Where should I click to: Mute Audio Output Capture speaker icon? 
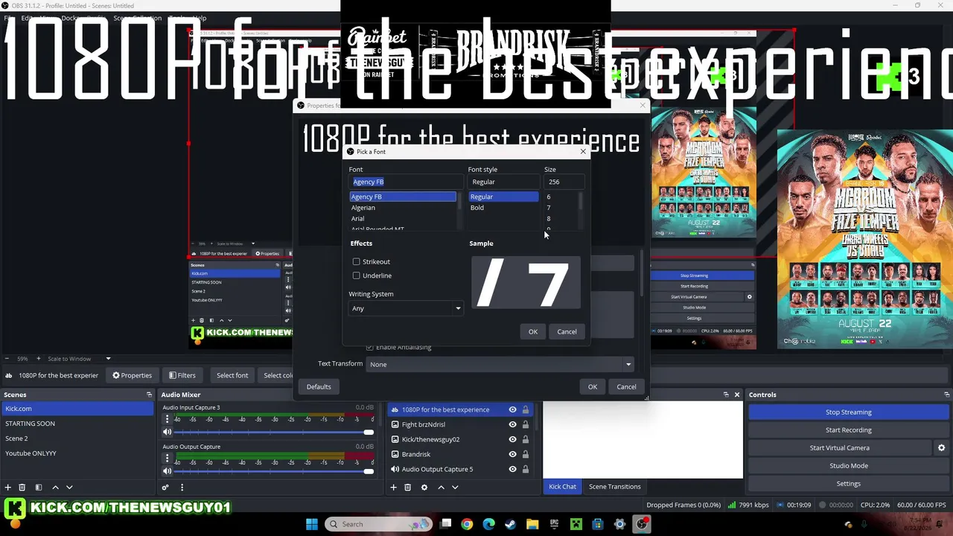point(167,471)
